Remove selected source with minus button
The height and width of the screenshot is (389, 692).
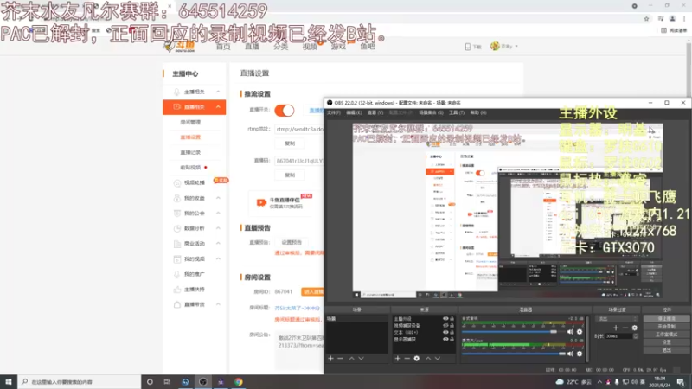(407, 359)
